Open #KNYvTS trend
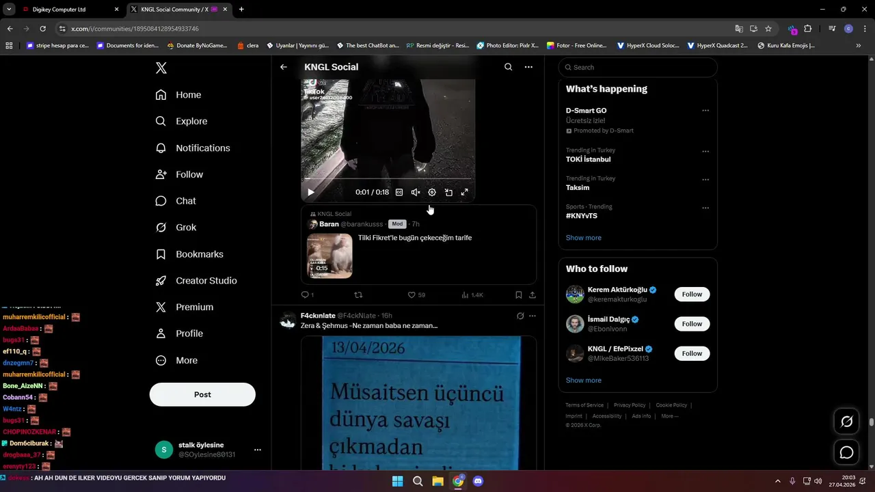 [582, 216]
